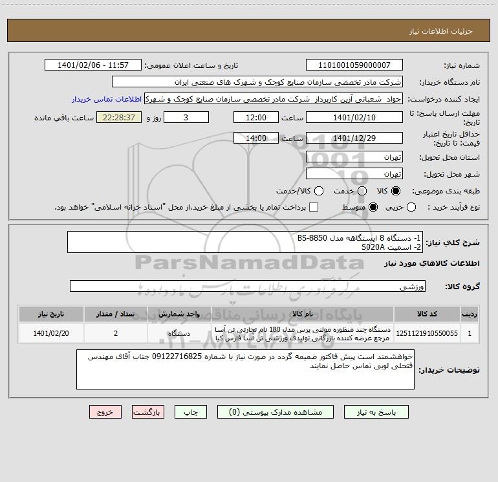Click request number field 1101001059000007
The height and width of the screenshot is (482, 498).
pyautogui.click(x=354, y=65)
